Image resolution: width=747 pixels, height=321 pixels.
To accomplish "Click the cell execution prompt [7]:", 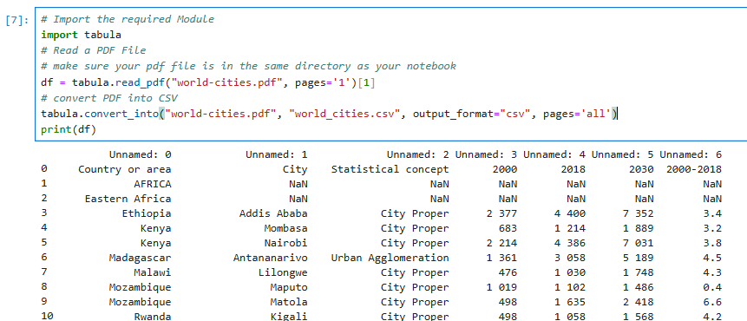I will (17, 20).
